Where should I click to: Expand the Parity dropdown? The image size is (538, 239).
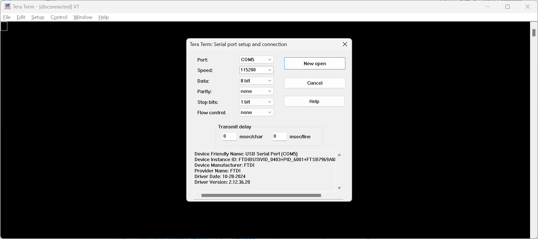pos(257,91)
